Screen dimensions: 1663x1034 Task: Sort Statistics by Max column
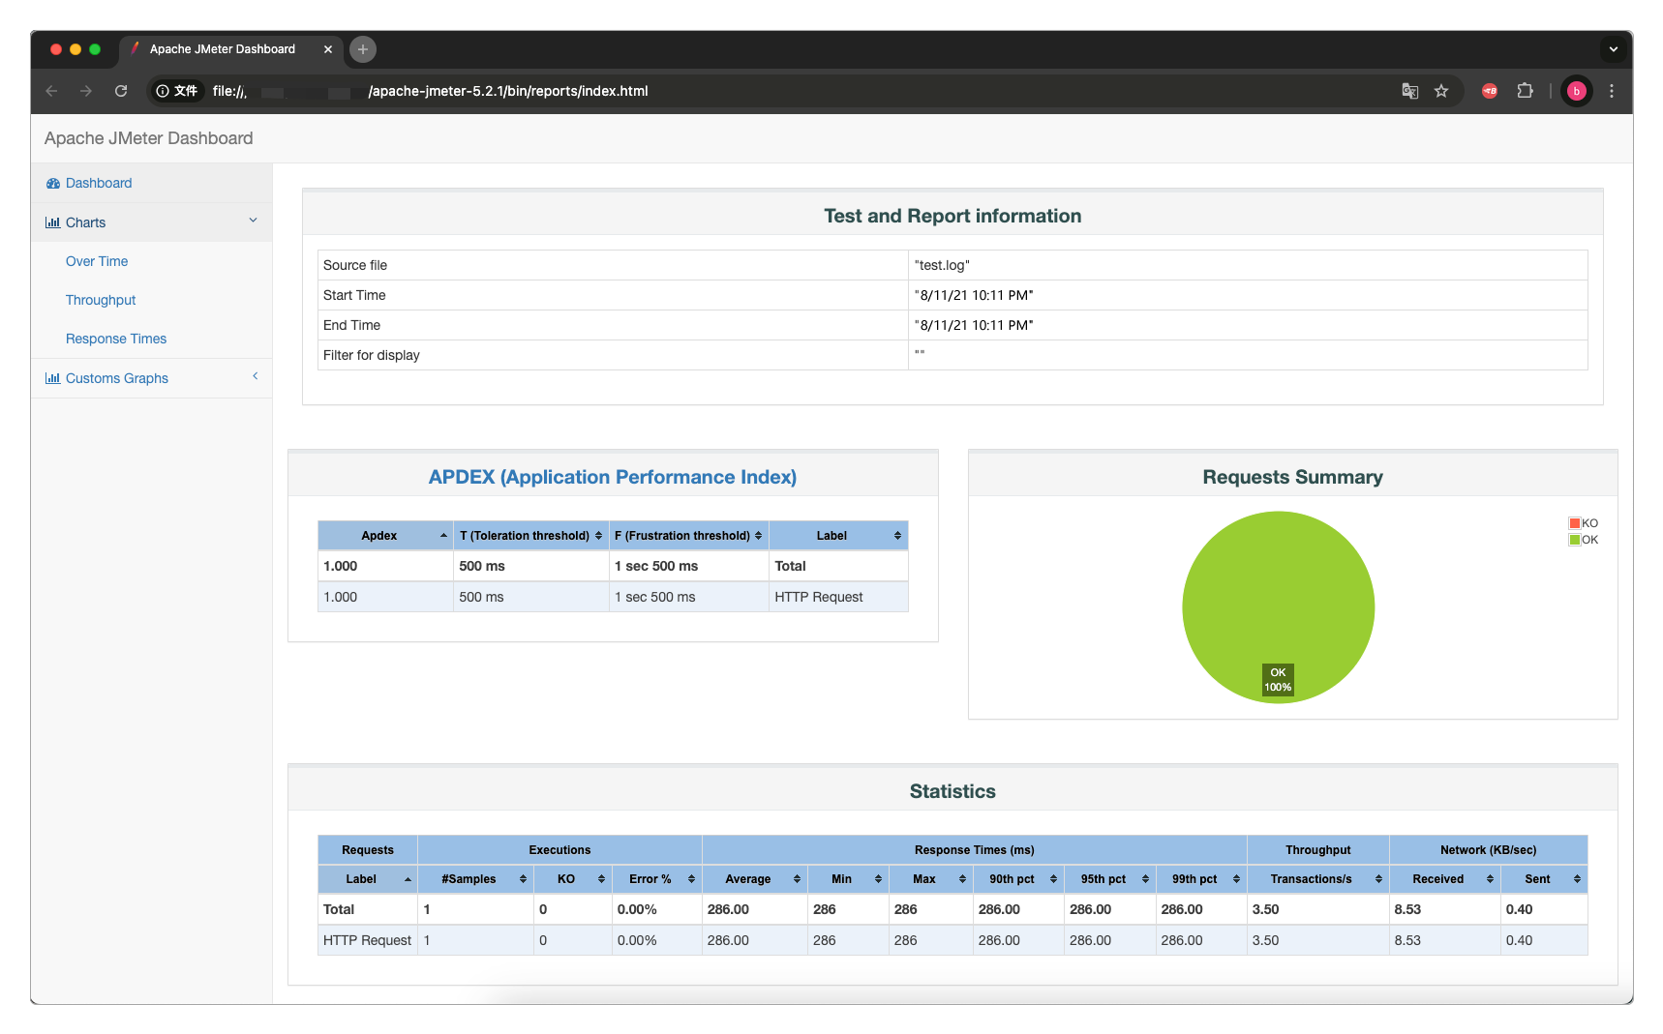(930, 879)
